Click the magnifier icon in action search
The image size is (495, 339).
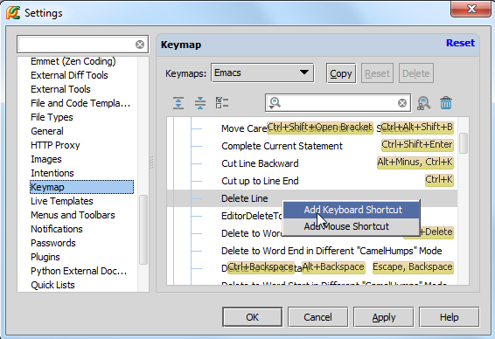275,103
